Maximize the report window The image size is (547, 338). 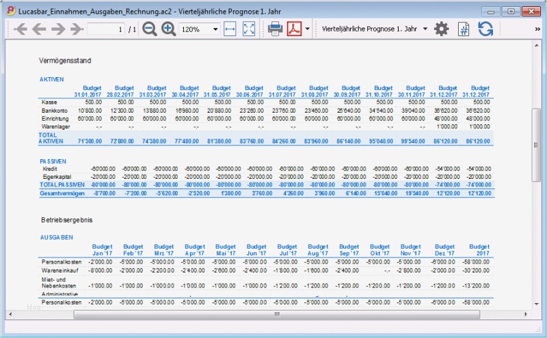511,12
